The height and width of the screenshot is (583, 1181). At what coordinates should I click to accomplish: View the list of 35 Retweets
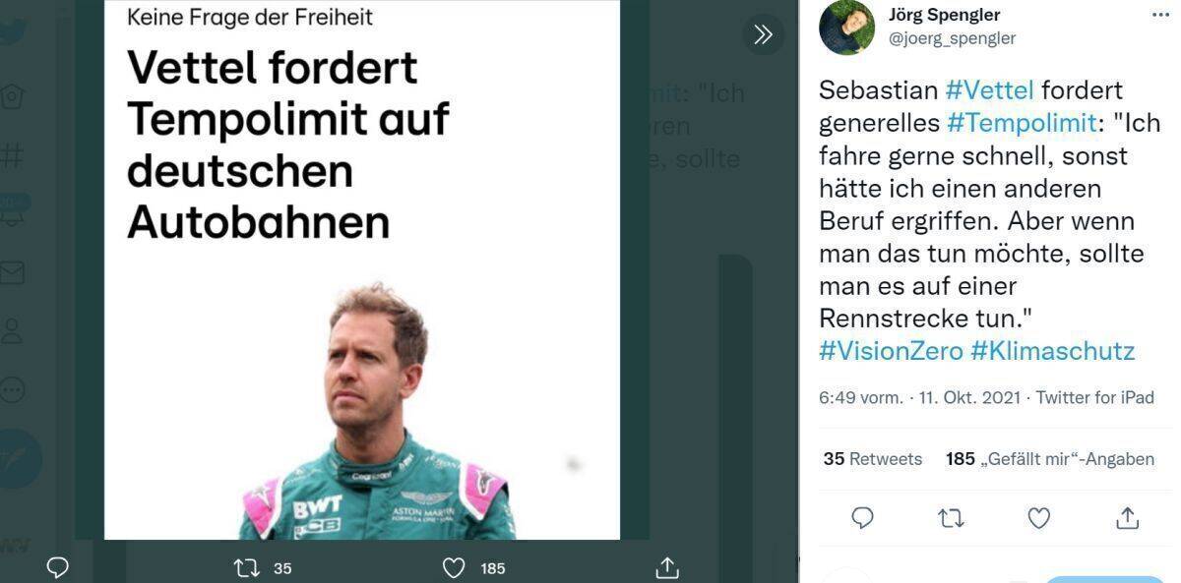tap(872, 459)
